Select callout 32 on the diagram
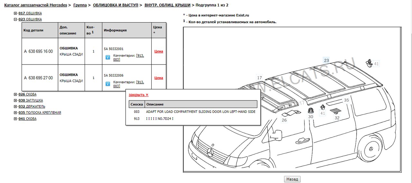This screenshot has height=183, width=412. (x=337, y=118)
